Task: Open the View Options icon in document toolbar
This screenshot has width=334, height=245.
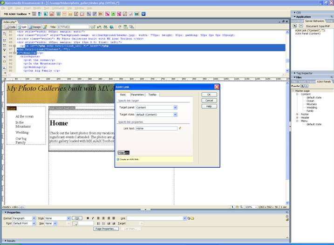Action: [126, 27]
